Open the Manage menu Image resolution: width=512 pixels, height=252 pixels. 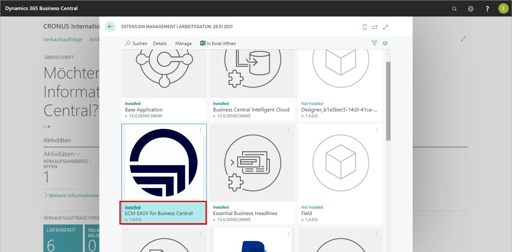184,43
